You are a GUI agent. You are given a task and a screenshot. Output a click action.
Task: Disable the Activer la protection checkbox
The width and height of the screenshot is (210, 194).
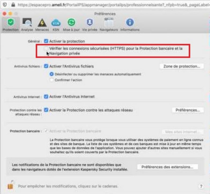pos(46,41)
